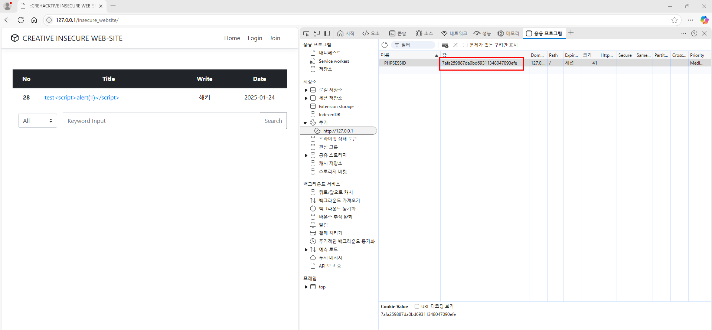
Task: Go to Join nav link
Action: pyautogui.click(x=275, y=38)
